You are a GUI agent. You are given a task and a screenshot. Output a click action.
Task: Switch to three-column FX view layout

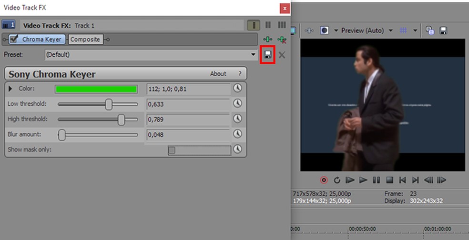coord(282,25)
